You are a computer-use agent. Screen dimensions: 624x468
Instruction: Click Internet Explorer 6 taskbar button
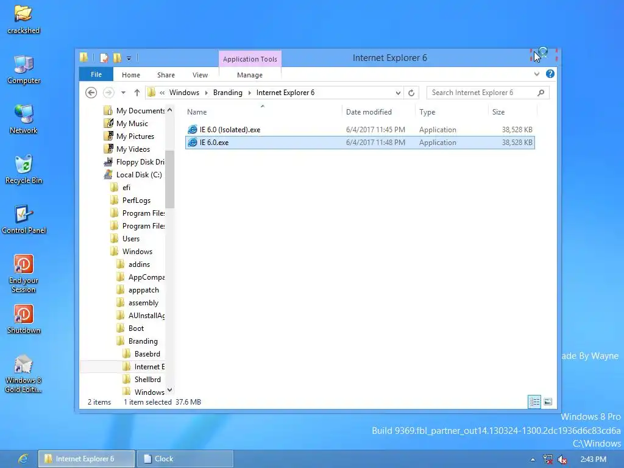pos(87,459)
